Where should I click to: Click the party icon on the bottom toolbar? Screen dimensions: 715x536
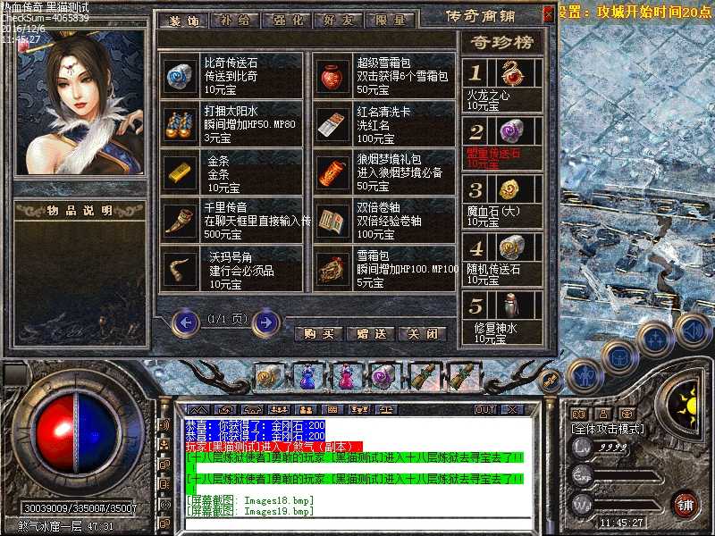(280, 411)
